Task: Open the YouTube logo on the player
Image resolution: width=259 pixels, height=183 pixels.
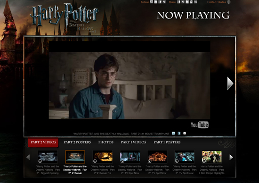Action: pos(200,125)
